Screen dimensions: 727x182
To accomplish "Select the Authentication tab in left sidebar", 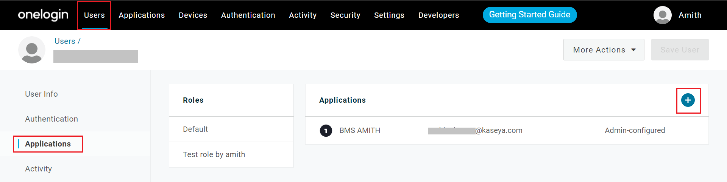I will (51, 119).
